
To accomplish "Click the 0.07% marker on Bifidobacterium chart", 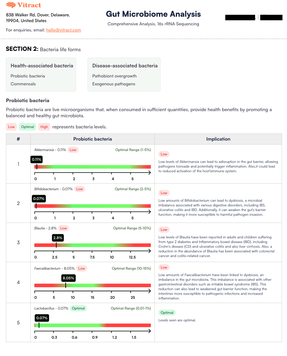I will 39,199.
